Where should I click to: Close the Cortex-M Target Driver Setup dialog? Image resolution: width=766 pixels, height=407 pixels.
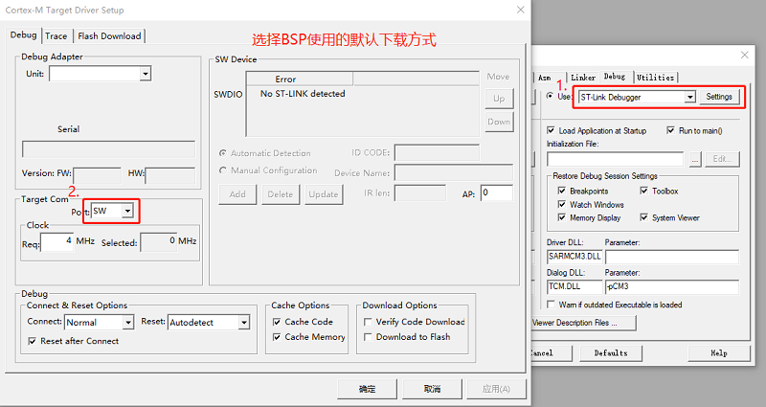520,11
